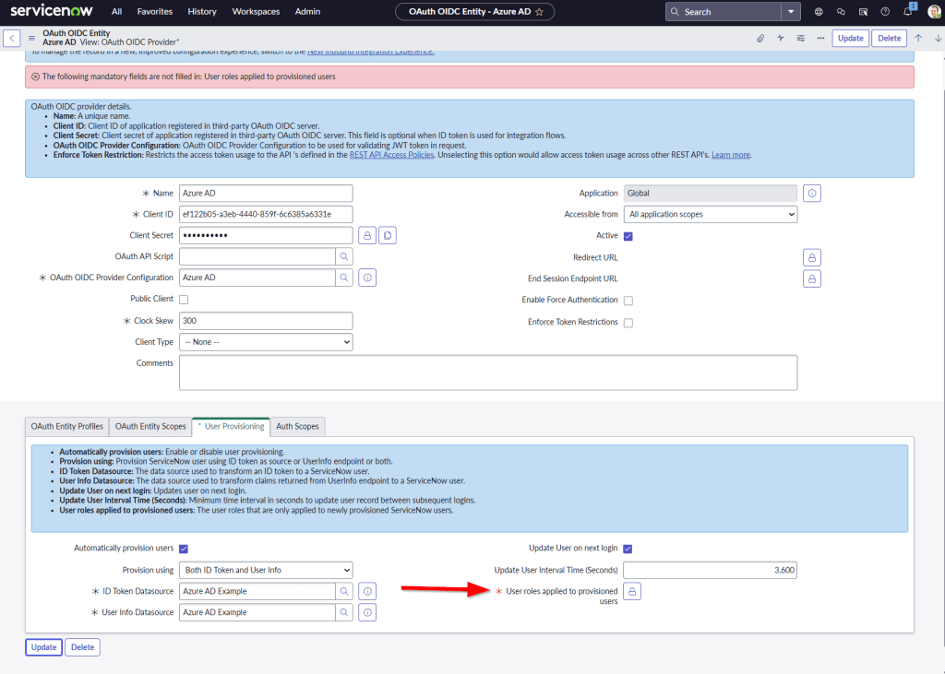
Task: Switch to the OAuth Entity Scopes tab
Action: point(150,426)
